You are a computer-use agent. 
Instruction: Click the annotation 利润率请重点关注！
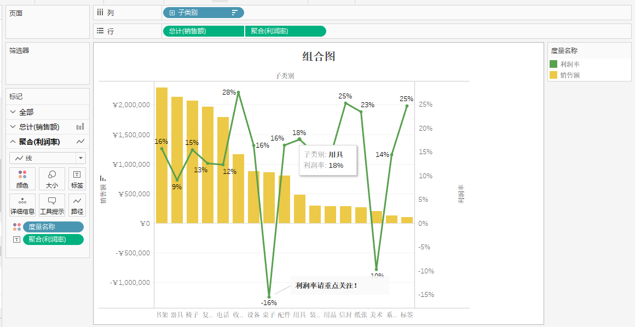pyautogui.click(x=326, y=286)
